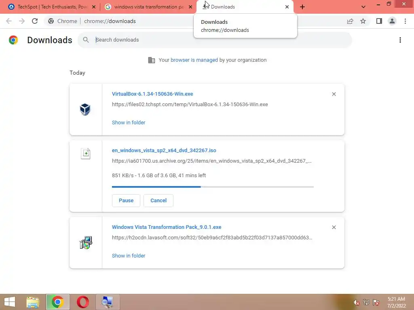Click the share page icon
This screenshot has height=310, width=414.
pos(350,21)
